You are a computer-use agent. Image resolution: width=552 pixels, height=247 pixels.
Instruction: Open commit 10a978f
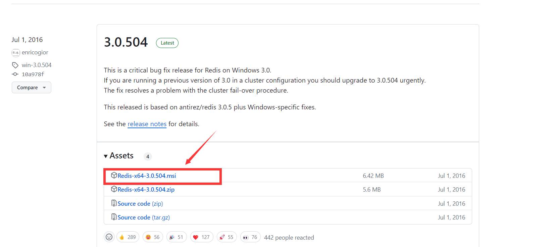click(33, 74)
